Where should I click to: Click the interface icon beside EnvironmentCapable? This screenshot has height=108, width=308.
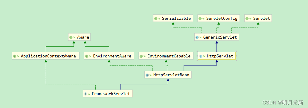pos(141,56)
